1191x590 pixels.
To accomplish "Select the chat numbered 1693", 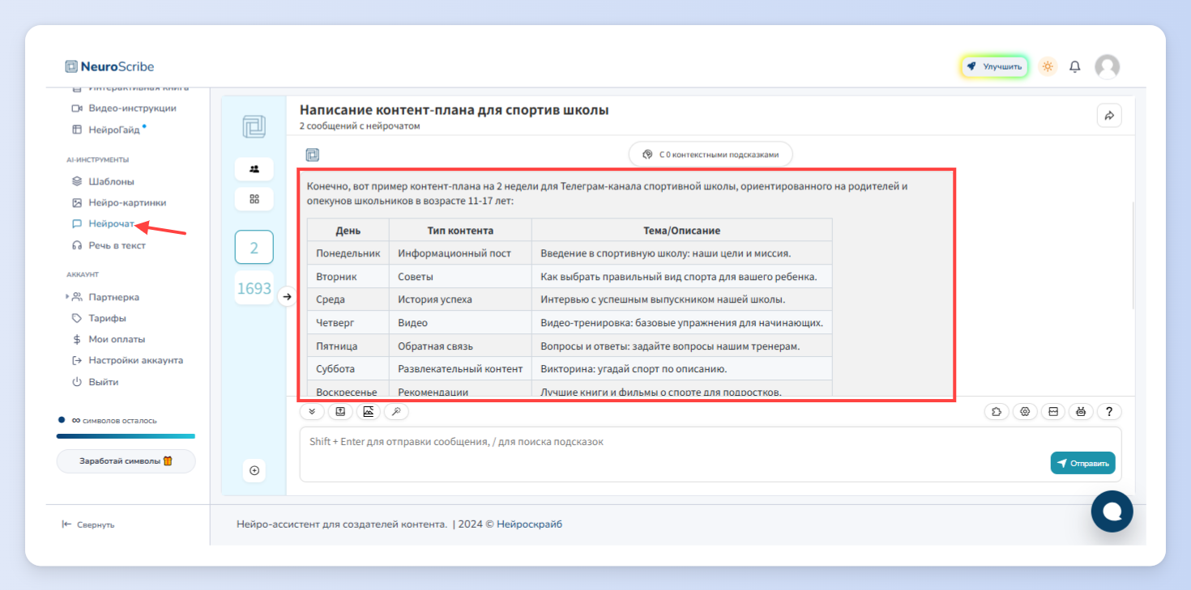I will point(254,288).
